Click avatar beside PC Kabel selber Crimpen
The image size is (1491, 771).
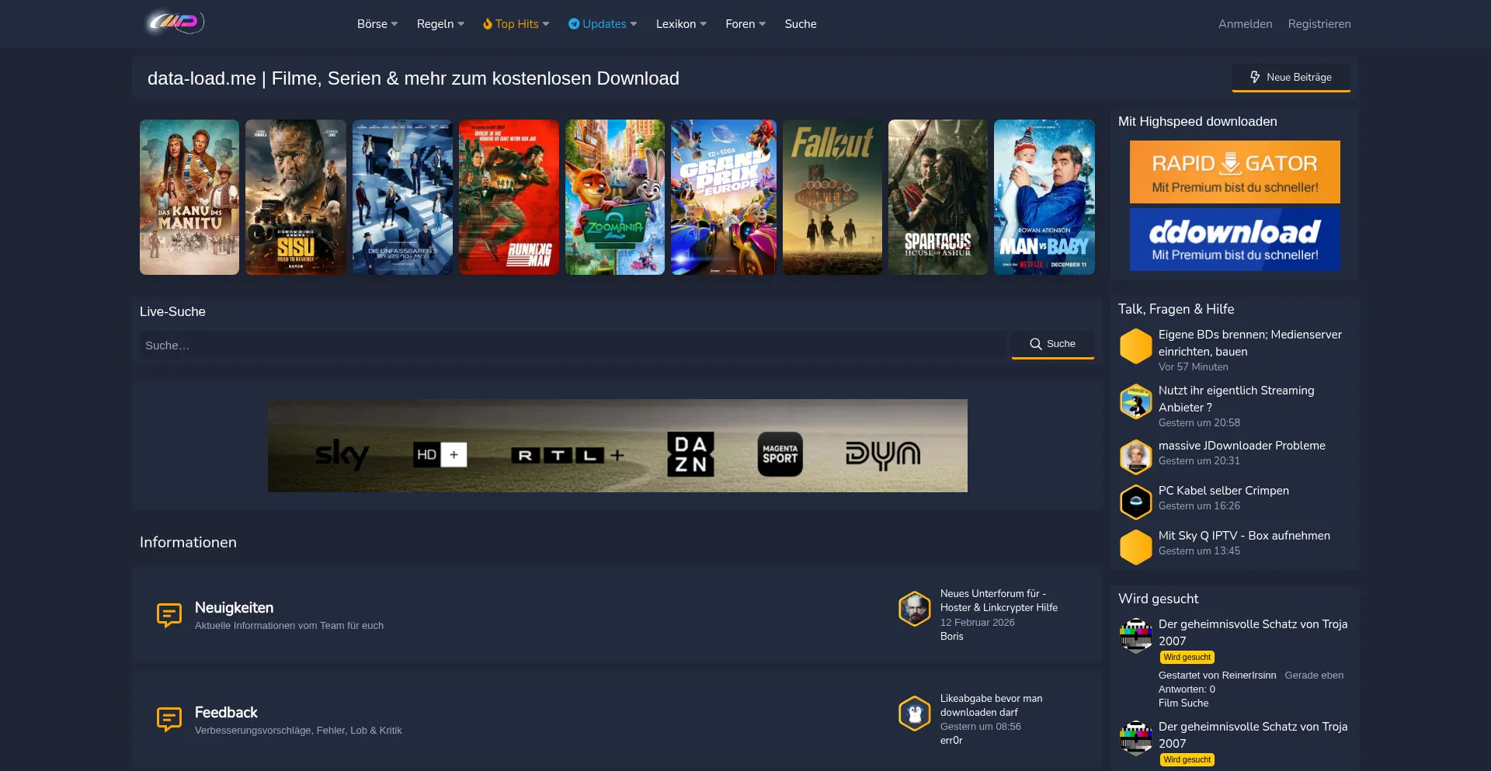coord(1136,502)
